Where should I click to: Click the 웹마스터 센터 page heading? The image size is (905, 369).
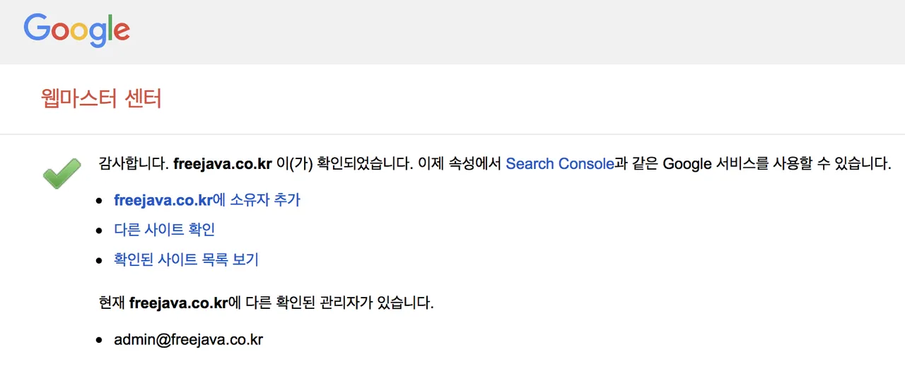click(x=102, y=98)
